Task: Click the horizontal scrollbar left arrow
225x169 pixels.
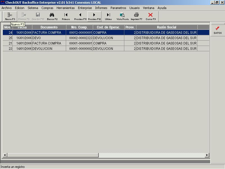Action: tap(5, 155)
